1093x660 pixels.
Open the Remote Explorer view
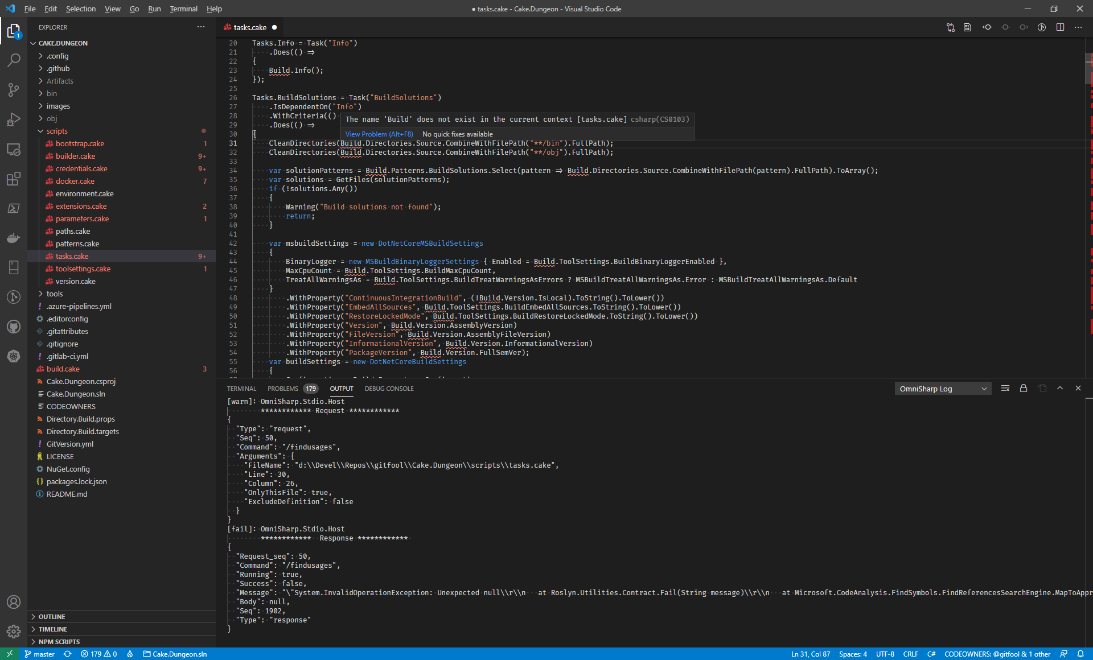[x=14, y=149]
